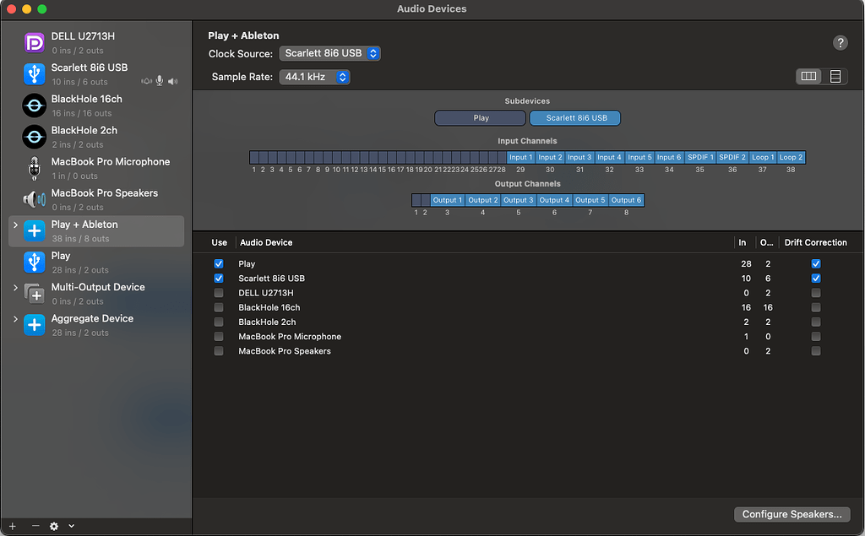Click the Play + Ableton aggregate icon
865x536 pixels.
click(x=34, y=231)
